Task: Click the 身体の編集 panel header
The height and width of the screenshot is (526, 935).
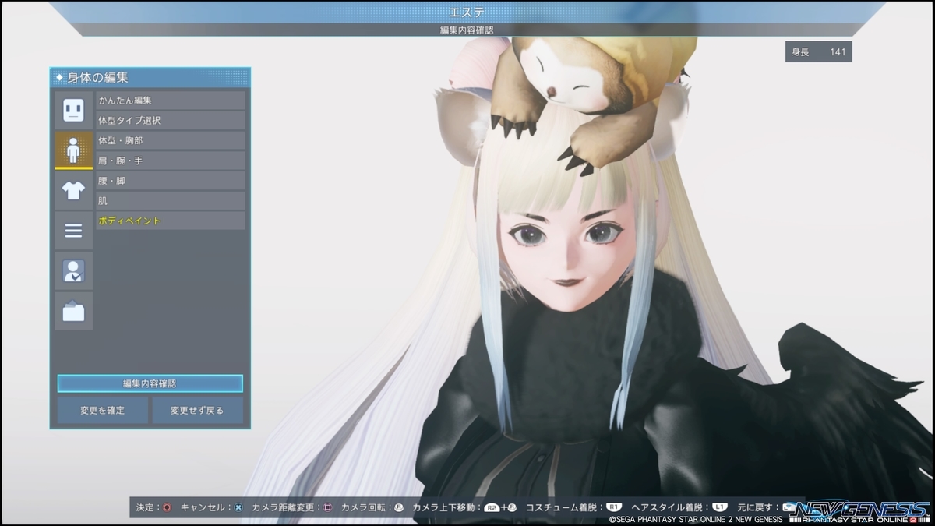Action: [150, 77]
